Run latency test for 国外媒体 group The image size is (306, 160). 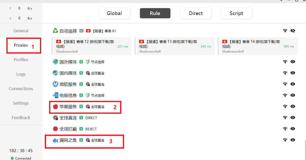(x=285, y=62)
